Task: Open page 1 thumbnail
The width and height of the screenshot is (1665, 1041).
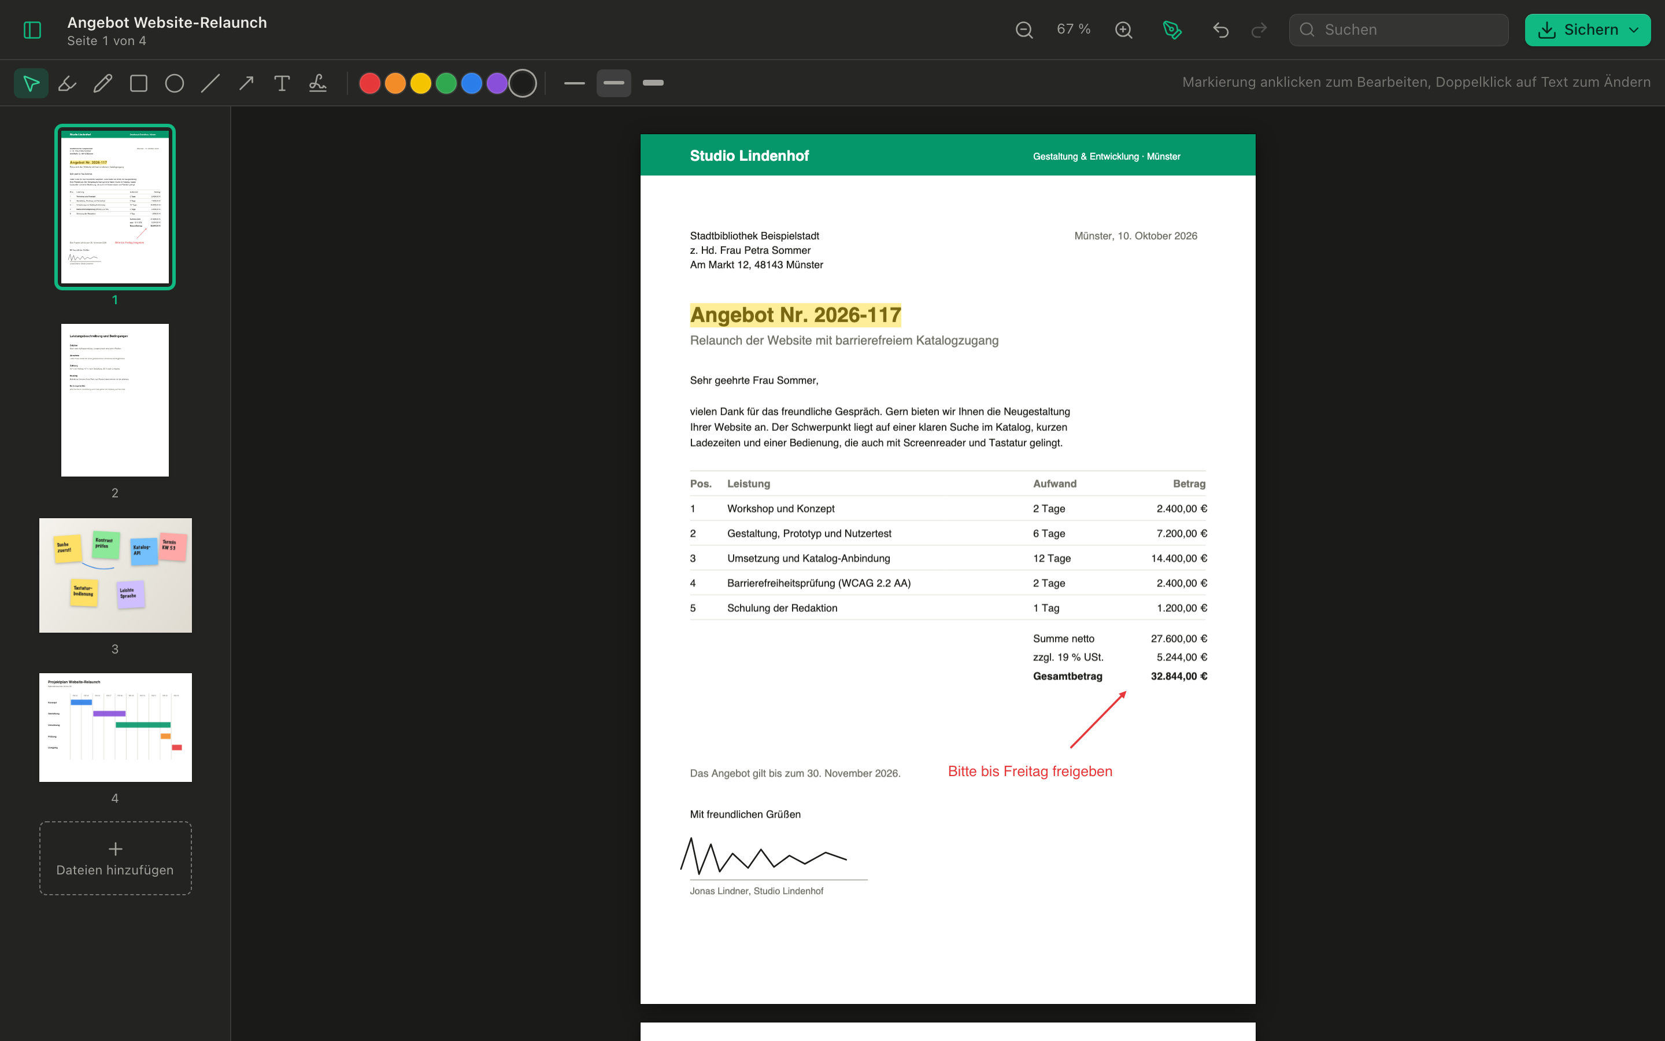Action: tap(115, 206)
